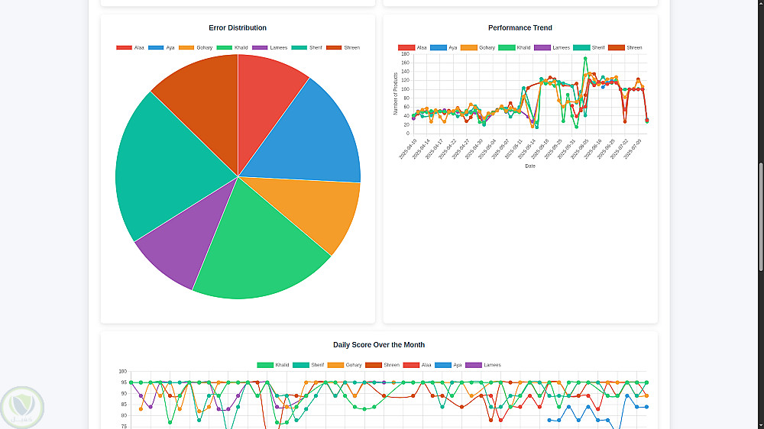Image resolution: width=764 pixels, height=429 pixels.
Task: Hide Aya in Daily Score legend
Action: coord(448,365)
